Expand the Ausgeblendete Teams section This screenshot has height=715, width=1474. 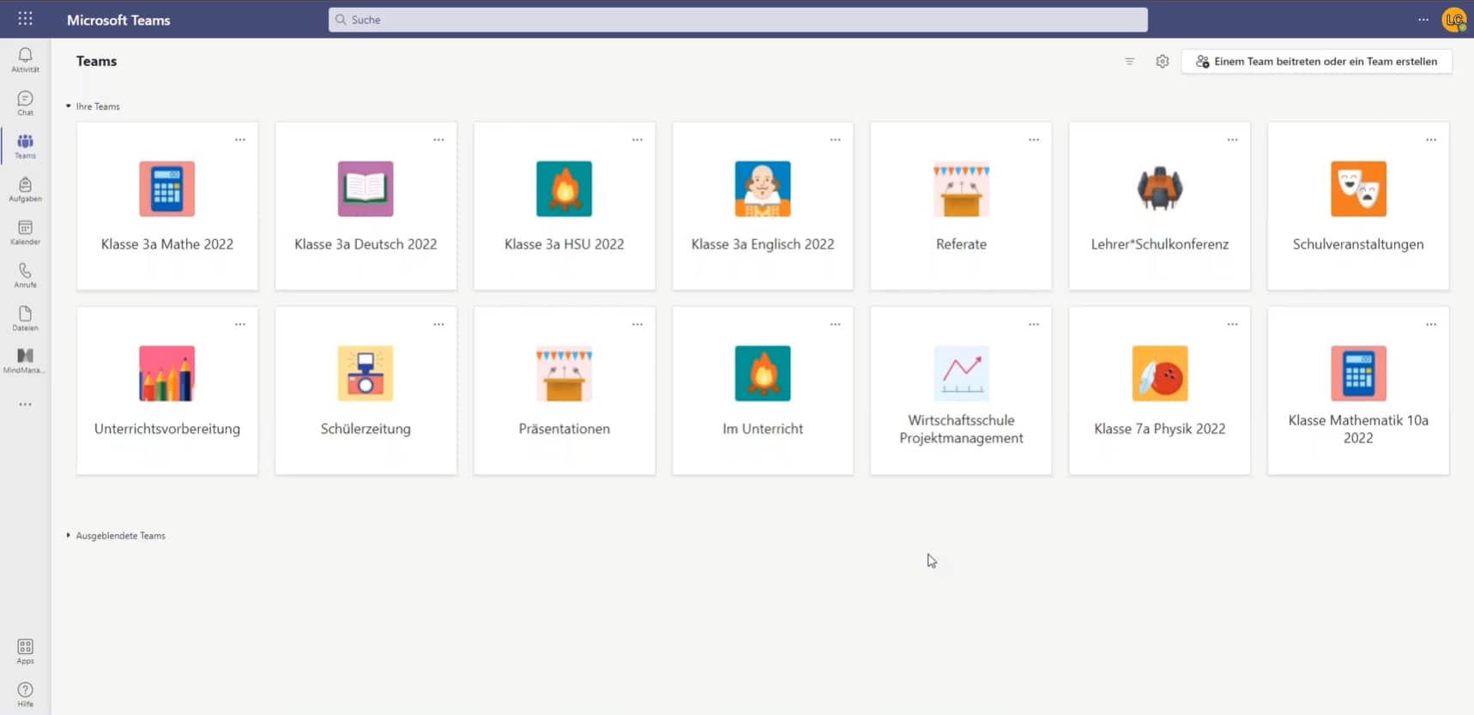(116, 535)
